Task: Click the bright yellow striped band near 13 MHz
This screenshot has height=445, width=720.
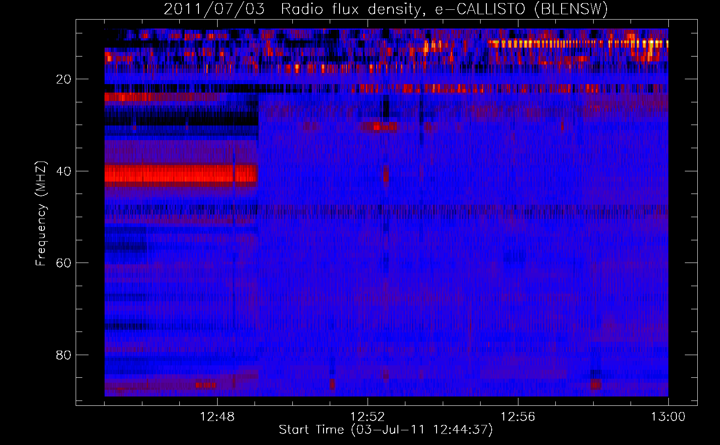Action: click(578, 44)
